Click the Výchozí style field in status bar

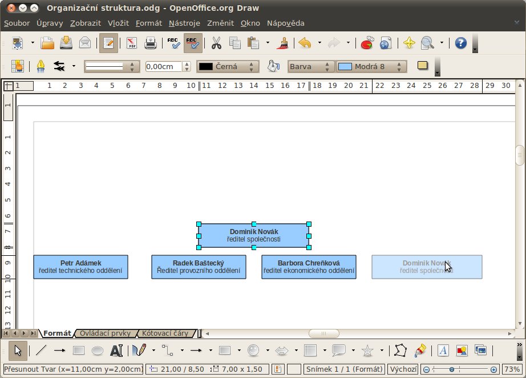coord(403,369)
